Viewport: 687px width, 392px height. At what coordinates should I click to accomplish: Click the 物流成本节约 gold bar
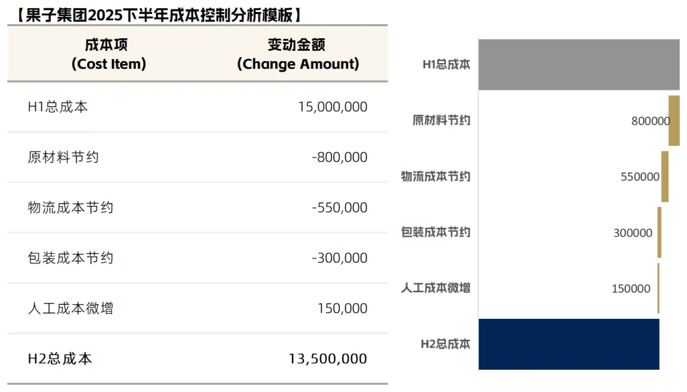pos(665,177)
